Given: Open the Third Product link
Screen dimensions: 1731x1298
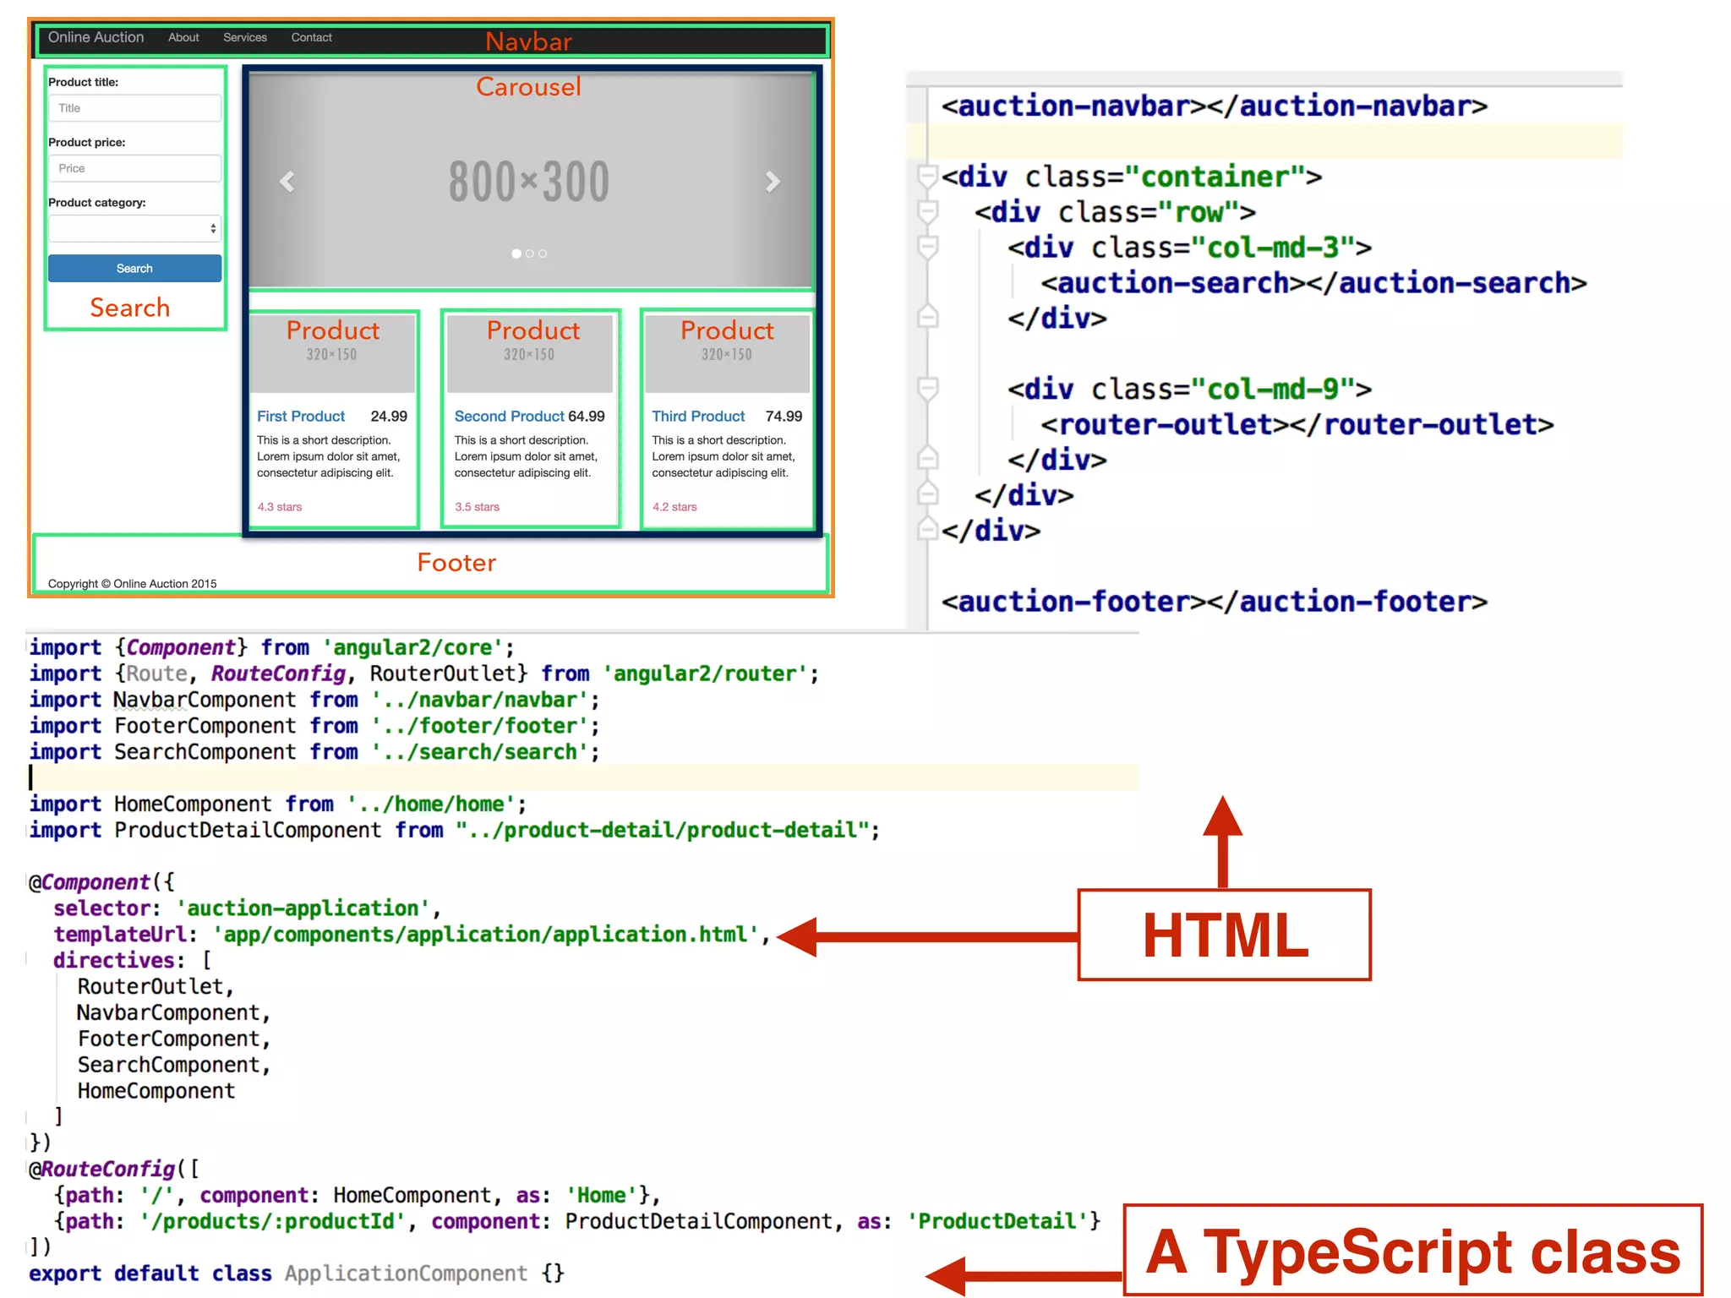Looking at the screenshot, I should click(x=698, y=416).
